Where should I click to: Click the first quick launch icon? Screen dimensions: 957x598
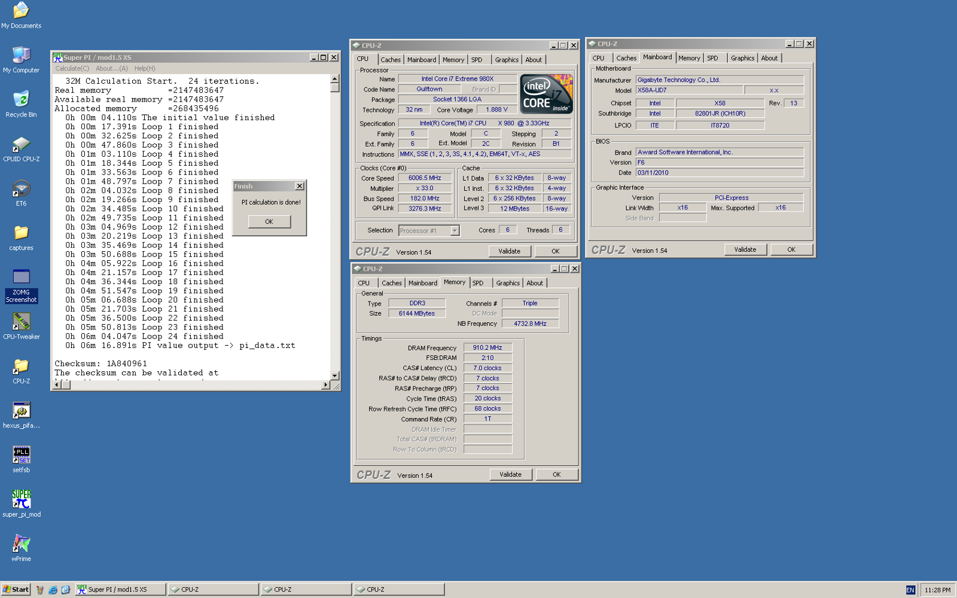point(40,590)
